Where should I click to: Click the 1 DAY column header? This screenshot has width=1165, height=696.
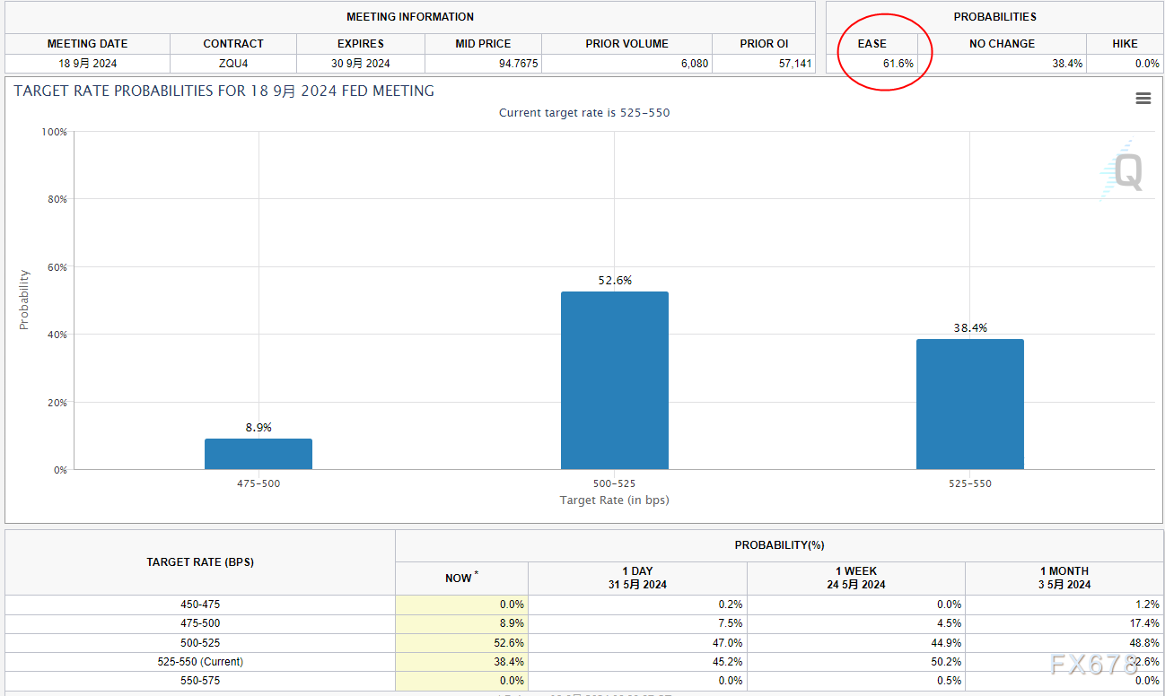[x=637, y=578]
